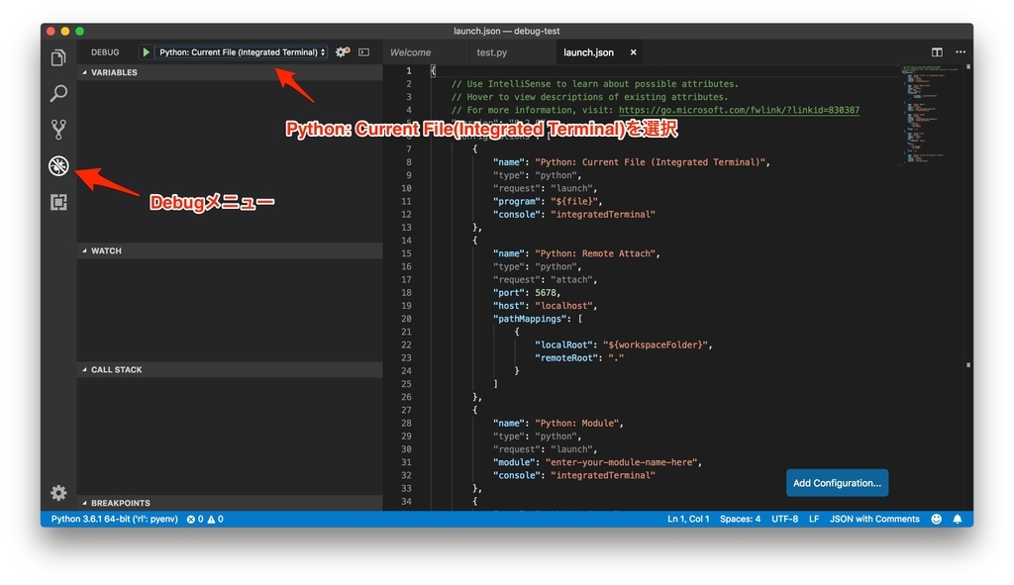The height and width of the screenshot is (585, 1014).
Task: Click the "enter-your-module-name-here" value
Action: (x=621, y=462)
